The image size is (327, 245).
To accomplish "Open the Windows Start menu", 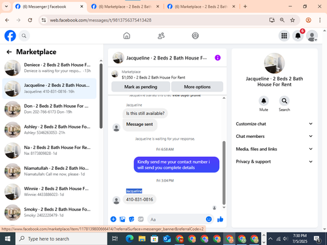I will [x=7, y=238].
